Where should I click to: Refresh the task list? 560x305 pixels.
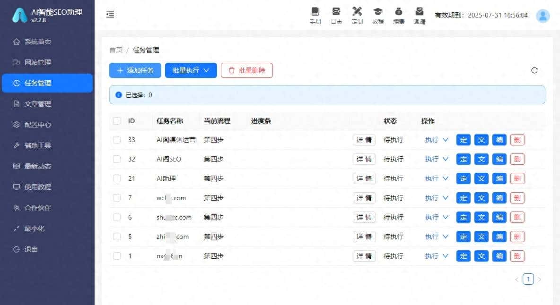point(534,70)
